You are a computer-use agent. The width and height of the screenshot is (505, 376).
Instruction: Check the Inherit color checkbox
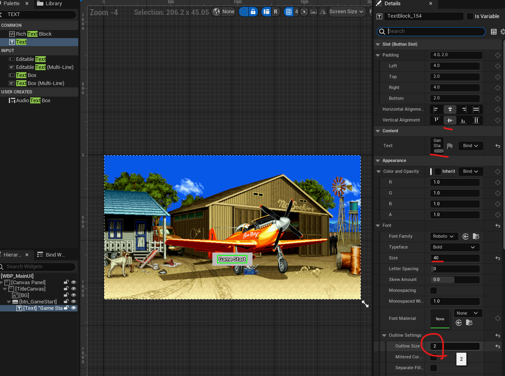click(438, 172)
